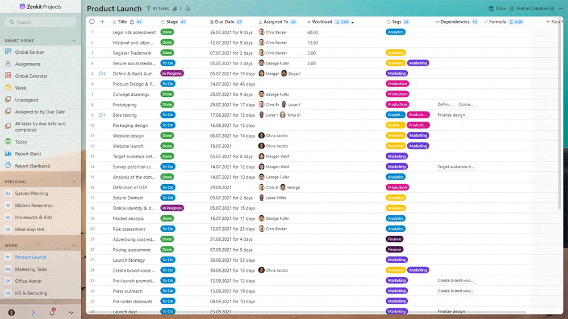Click the Analytics tag on Legal risk assessment
This screenshot has width=568, height=319.
pyautogui.click(x=395, y=32)
